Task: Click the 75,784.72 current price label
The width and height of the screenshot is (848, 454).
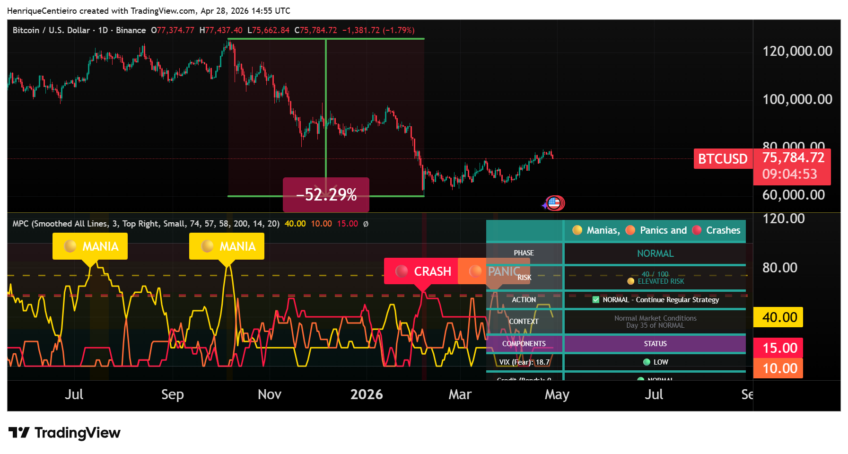Action: coord(793,157)
